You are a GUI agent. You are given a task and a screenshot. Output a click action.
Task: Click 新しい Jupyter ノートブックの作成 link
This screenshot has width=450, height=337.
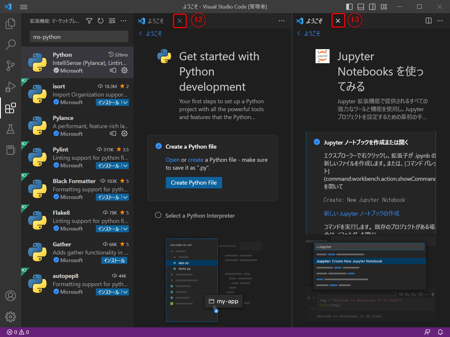[x=362, y=214]
